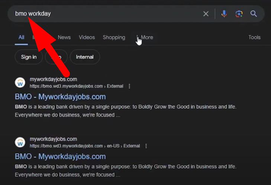Open the three-dot menu on the first result
The width and height of the screenshot is (271, 185).
click(129, 86)
